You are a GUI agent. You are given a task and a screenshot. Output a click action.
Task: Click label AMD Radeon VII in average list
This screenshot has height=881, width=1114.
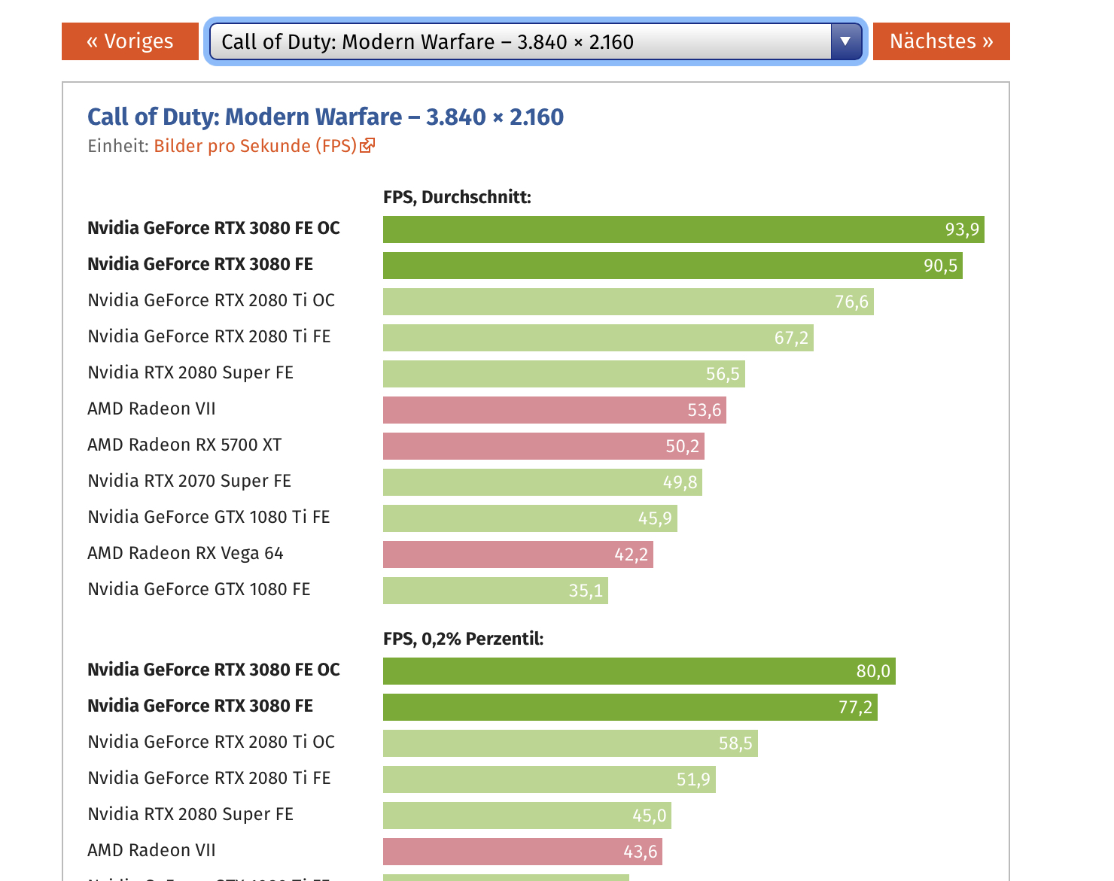click(x=151, y=409)
